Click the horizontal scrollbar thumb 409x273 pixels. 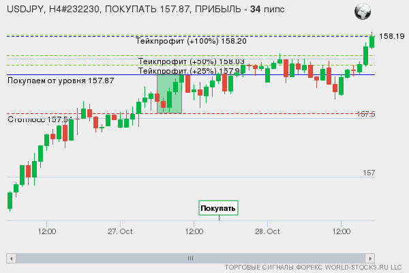[191, 259]
